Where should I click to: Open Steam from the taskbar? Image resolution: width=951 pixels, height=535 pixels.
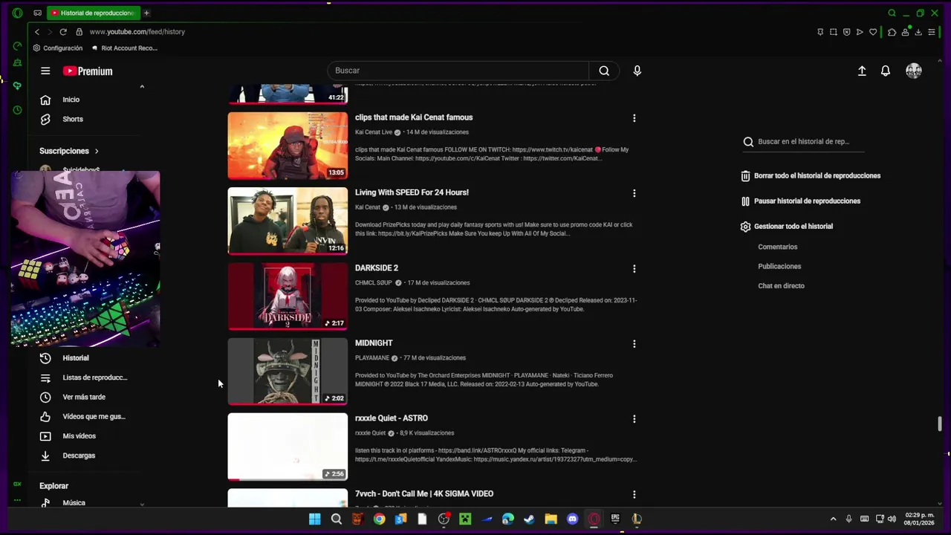point(529,519)
